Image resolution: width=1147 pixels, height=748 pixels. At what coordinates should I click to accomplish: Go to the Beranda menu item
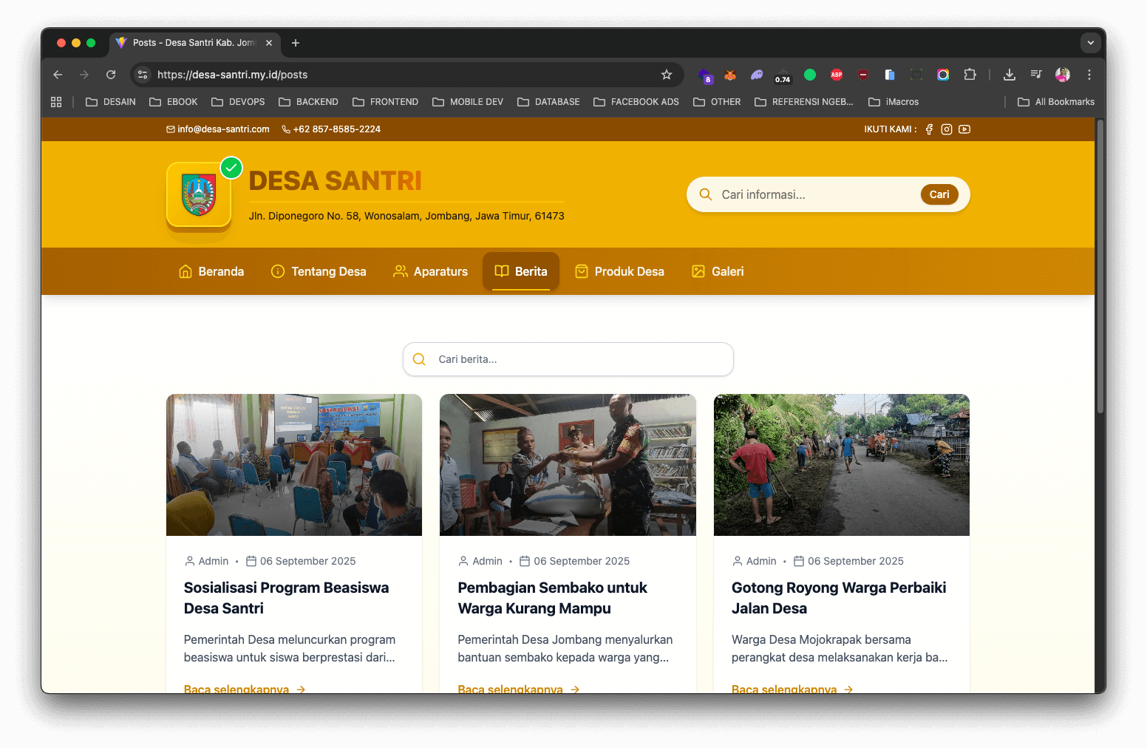(x=211, y=271)
